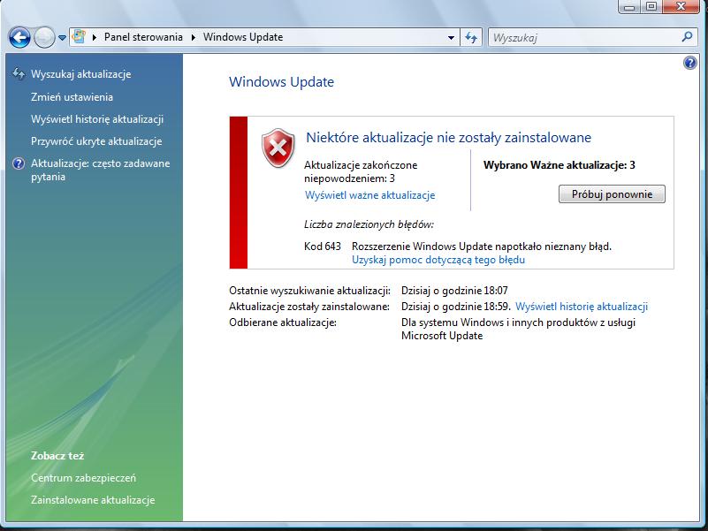Close the Windows Update window
Viewport: 708px width, 531px height.
tap(681, 6)
